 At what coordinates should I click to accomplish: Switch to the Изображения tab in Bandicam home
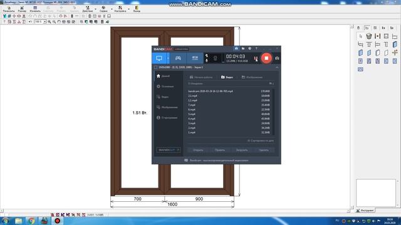pyautogui.click(x=252, y=77)
